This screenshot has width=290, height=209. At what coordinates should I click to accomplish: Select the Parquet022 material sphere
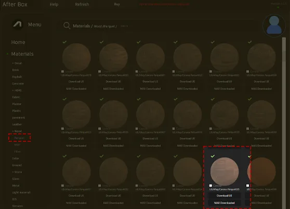[187, 57]
